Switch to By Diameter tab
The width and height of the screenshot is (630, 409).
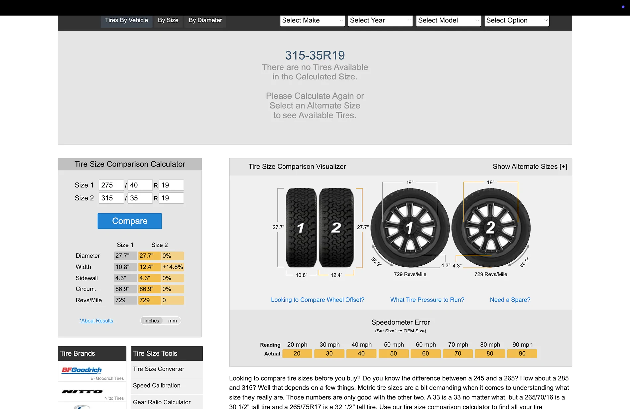coord(205,21)
